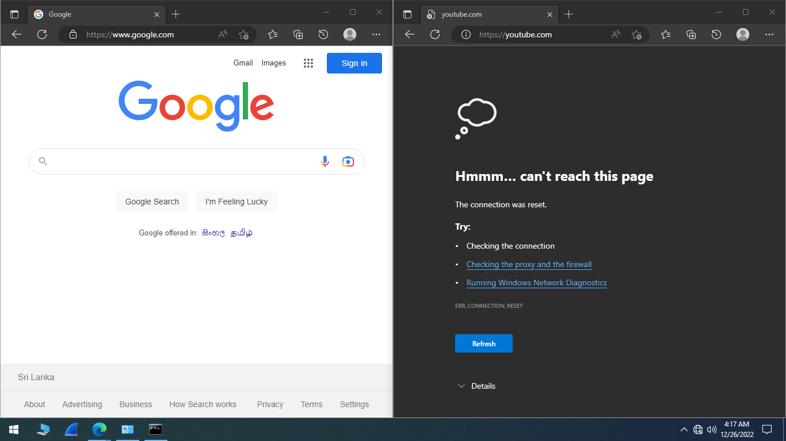Open Read Aloud in the Google address bar
Image resolution: width=786 pixels, height=441 pixels.
[x=223, y=34]
